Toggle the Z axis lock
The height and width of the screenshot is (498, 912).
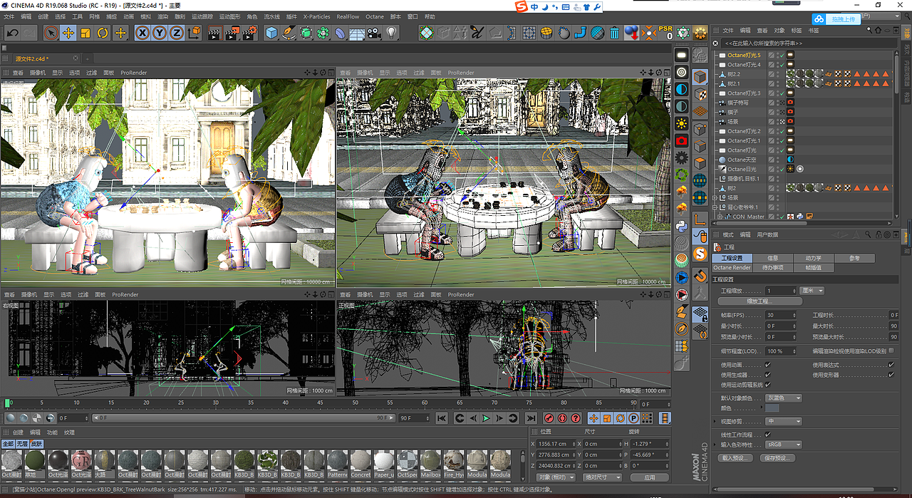coord(177,33)
